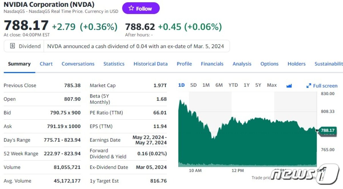
Task: Click the 788.17 price marker on chart
Action: [x=327, y=130]
